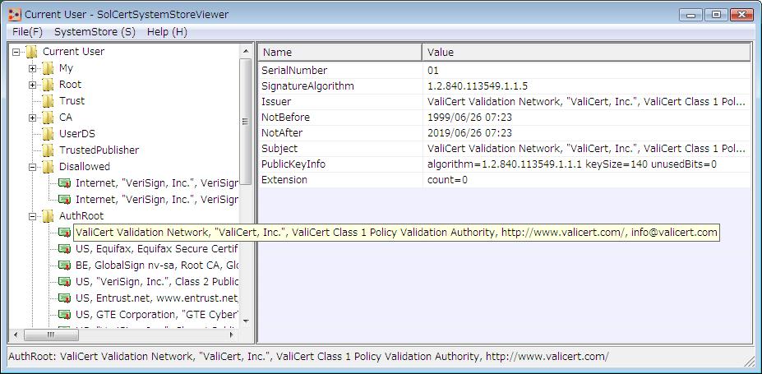Click the Root folder icon
The height and width of the screenshot is (374, 762).
pos(48,85)
